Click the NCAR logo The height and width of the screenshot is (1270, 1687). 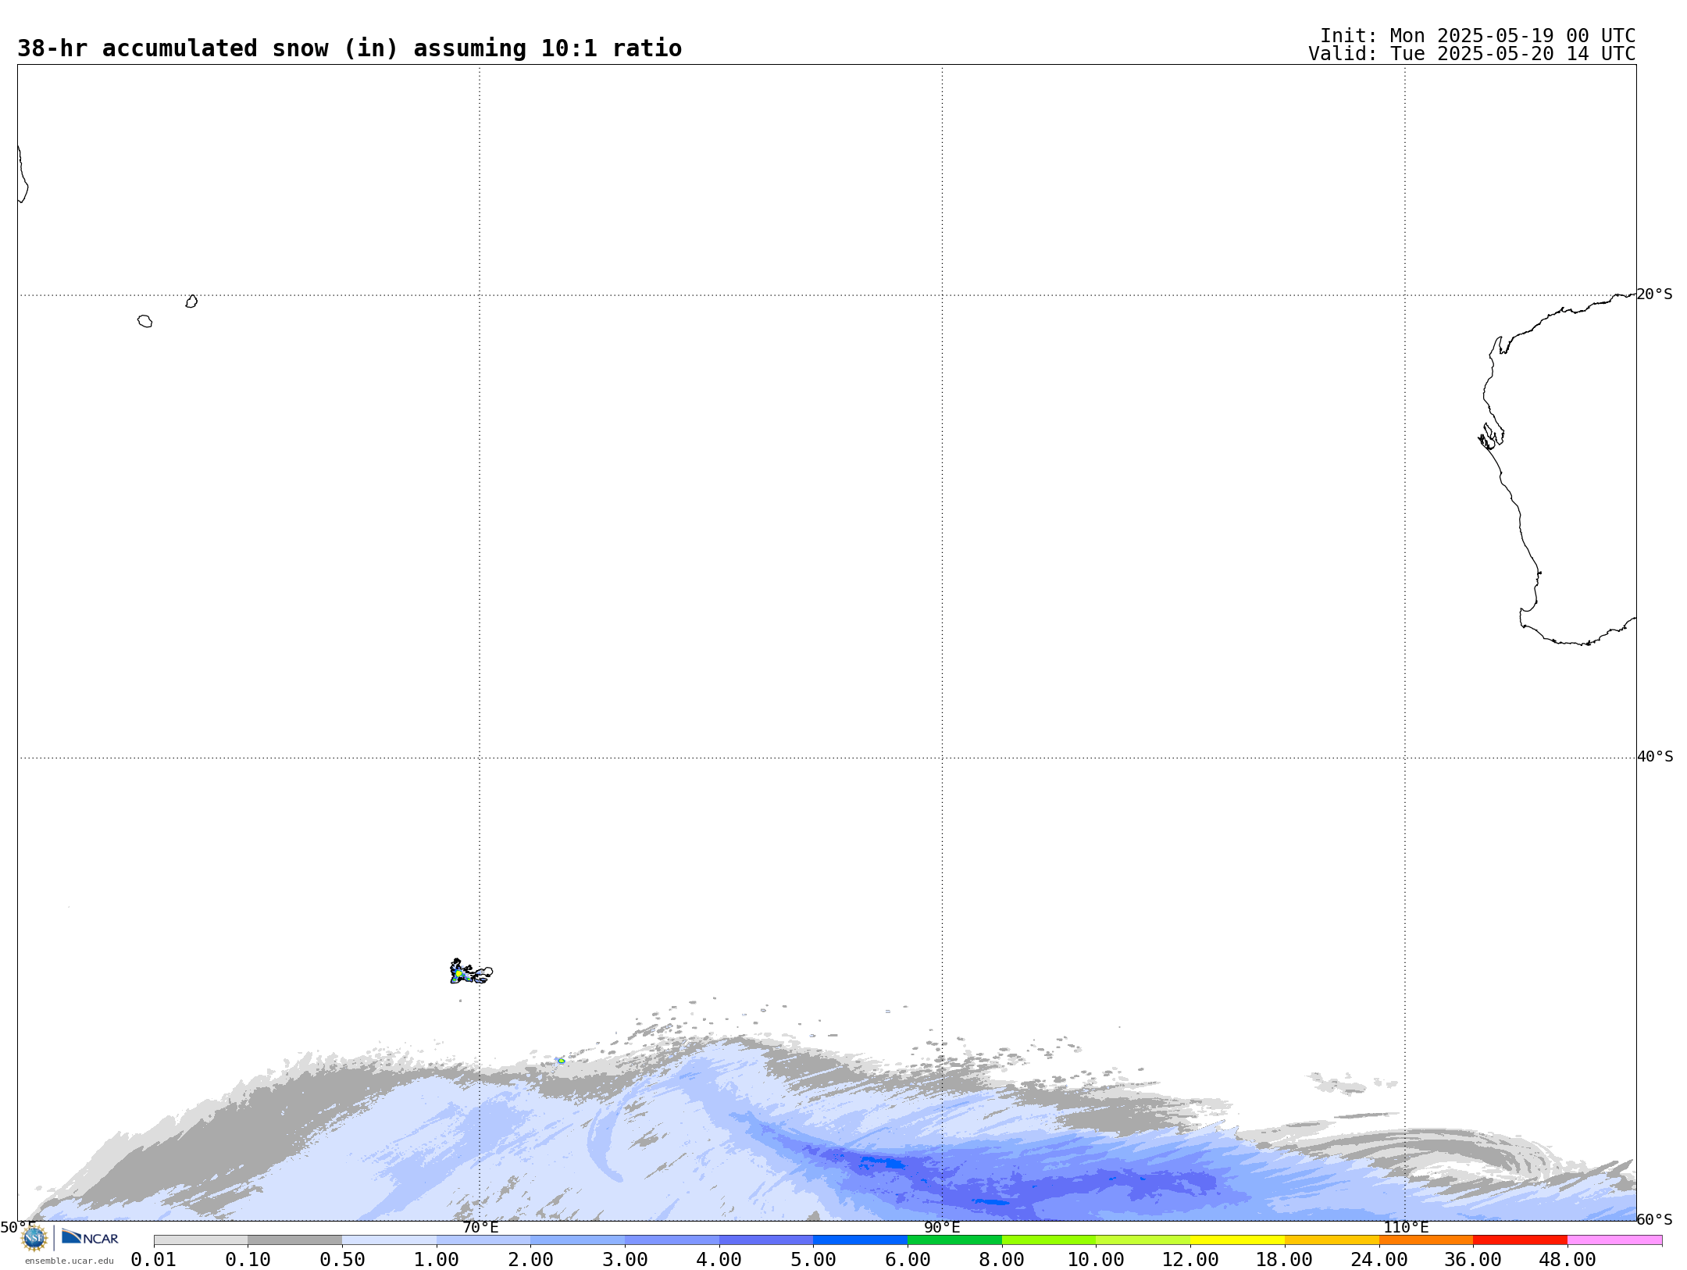pos(90,1237)
